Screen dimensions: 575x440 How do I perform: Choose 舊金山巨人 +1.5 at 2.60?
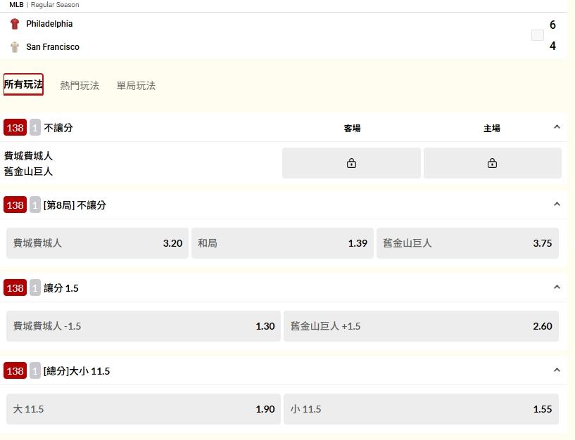pyautogui.click(x=421, y=326)
